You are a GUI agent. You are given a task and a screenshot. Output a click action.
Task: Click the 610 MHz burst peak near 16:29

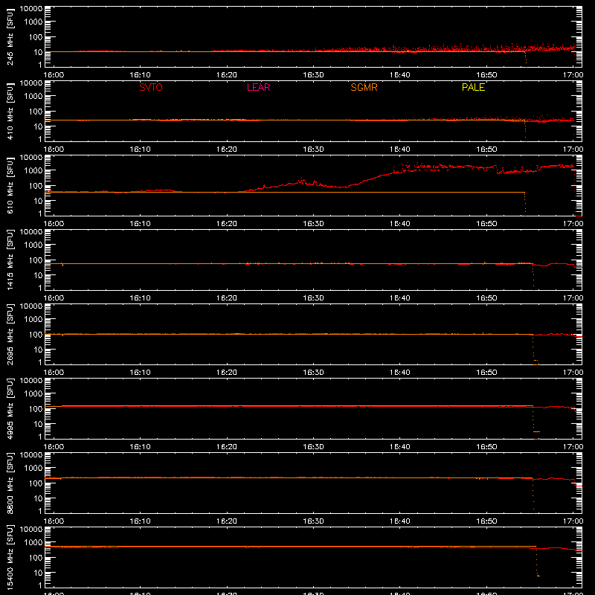[x=302, y=179]
